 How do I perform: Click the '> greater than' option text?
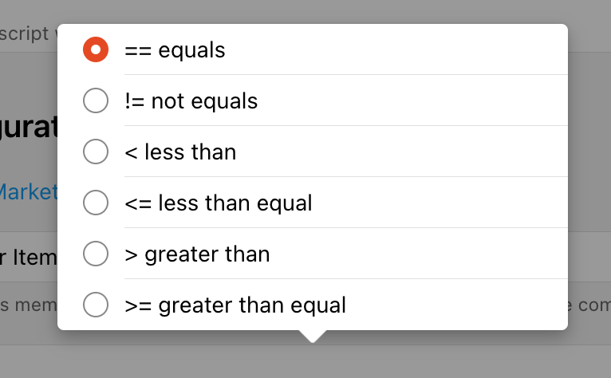(197, 254)
